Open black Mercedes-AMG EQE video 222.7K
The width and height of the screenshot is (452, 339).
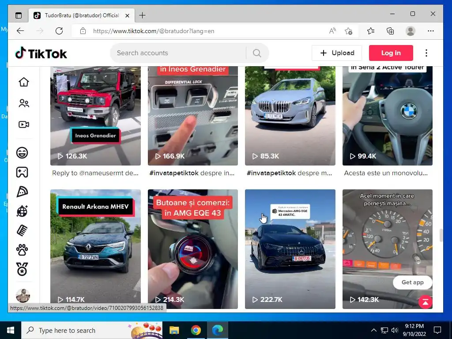[x=290, y=249]
